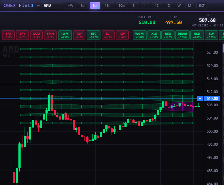Image resolution: width=224 pixels, height=185 pixels.
Task: Click the 496.00 price axis label
Action: coord(212,144)
